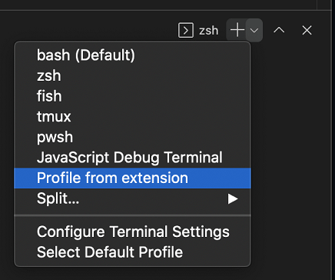This screenshot has height=280, width=335.
Task: Open the Split... submenu
Action: click(132, 198)
